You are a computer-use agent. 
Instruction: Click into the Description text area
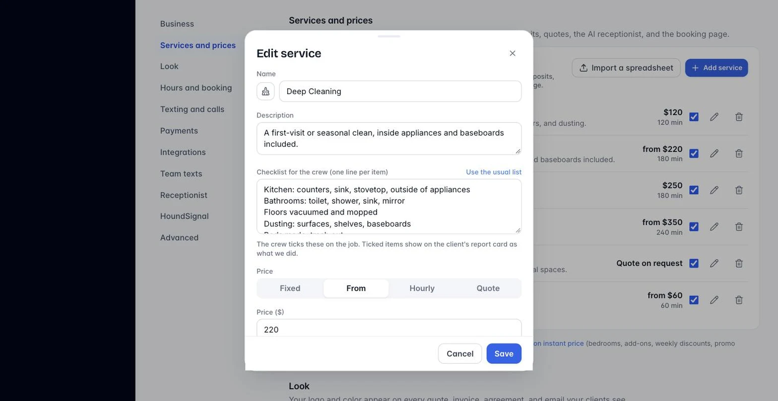[389, 139]
